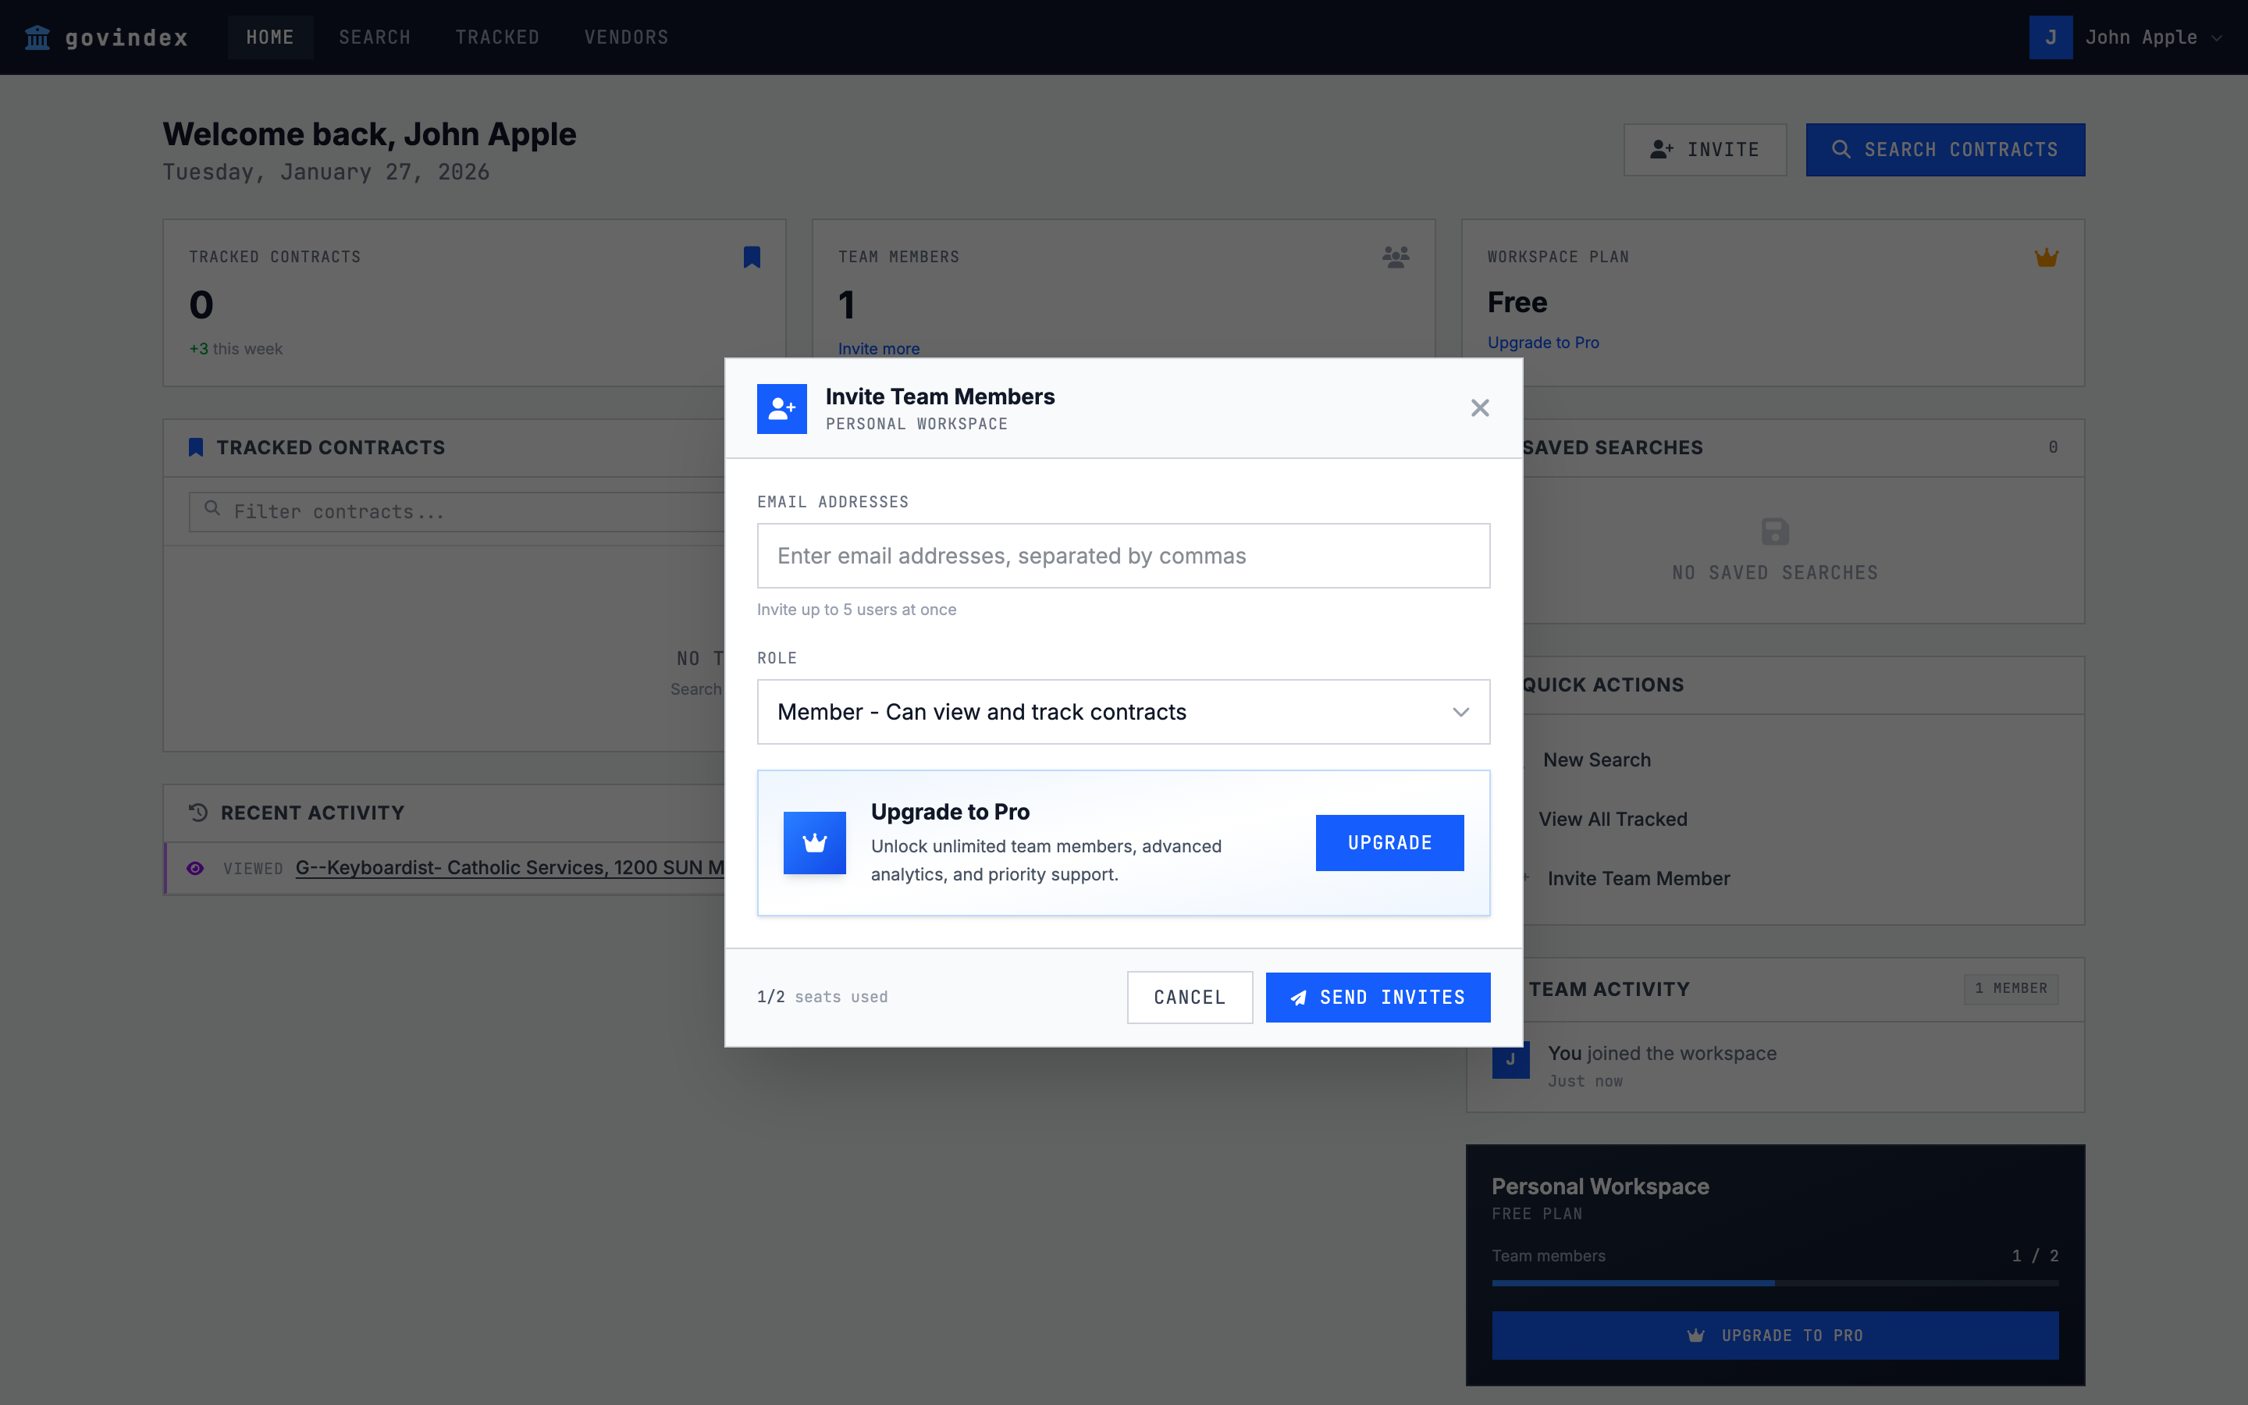This screenshot has height=1405, width=2248.
Task: Click the add-user icon in dialog header
Action: pos(781,409)
